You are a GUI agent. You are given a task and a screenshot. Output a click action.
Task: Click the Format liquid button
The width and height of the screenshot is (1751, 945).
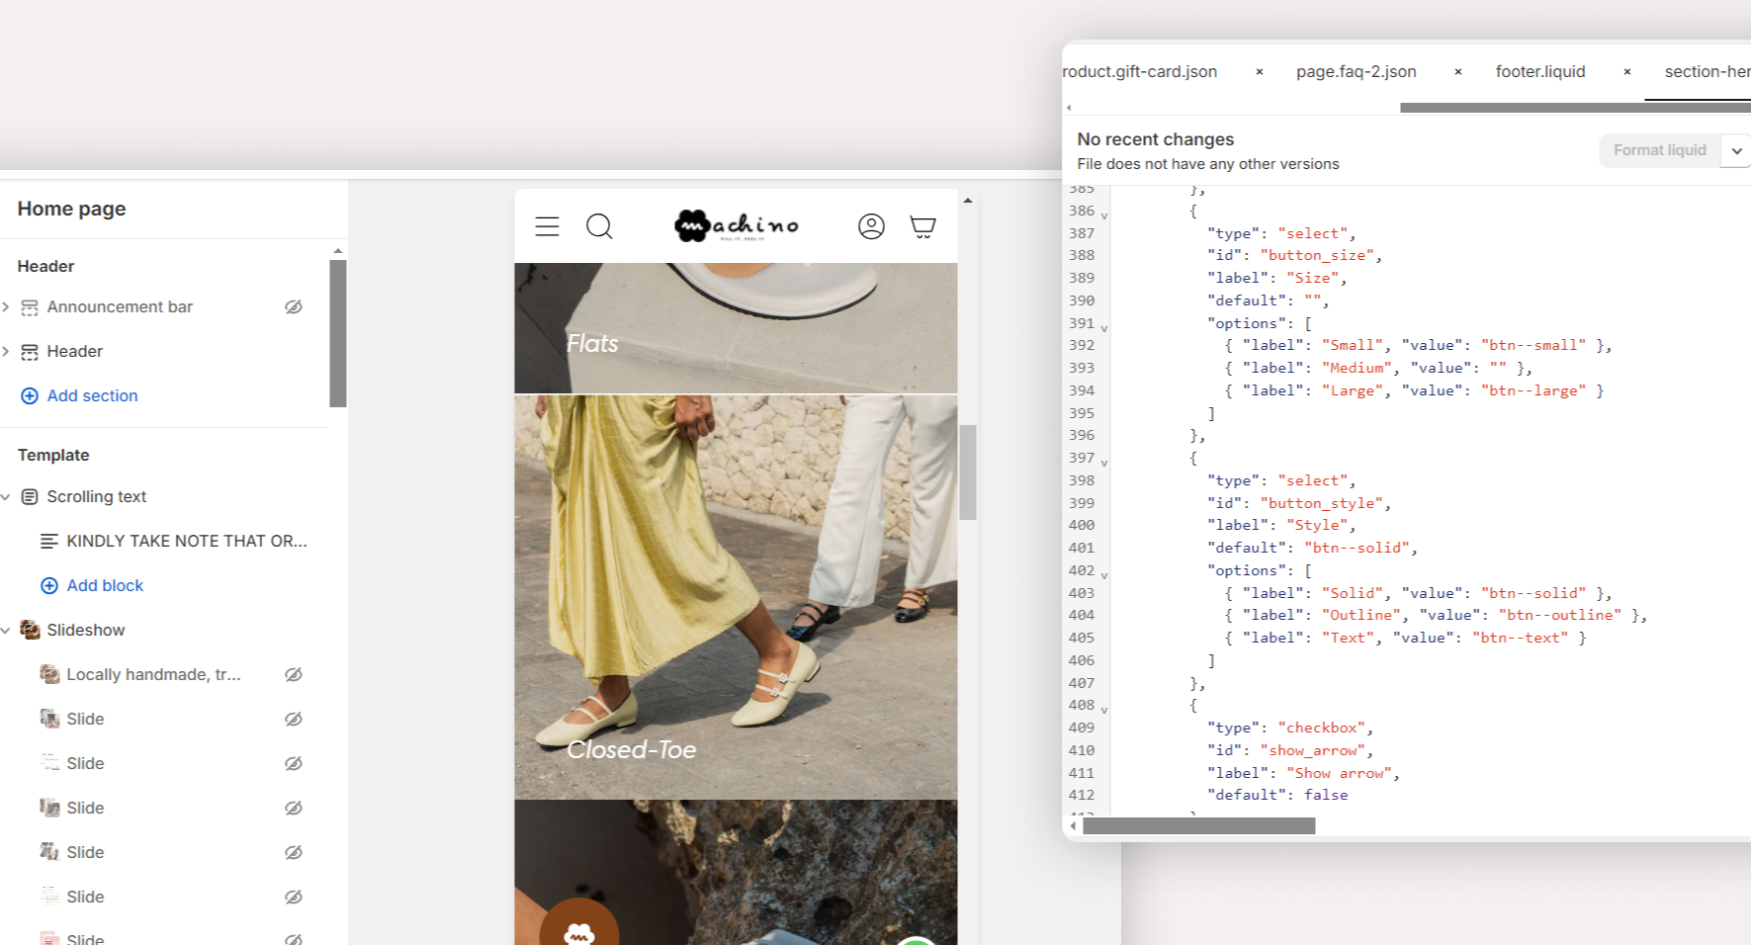pos(1659,150)
